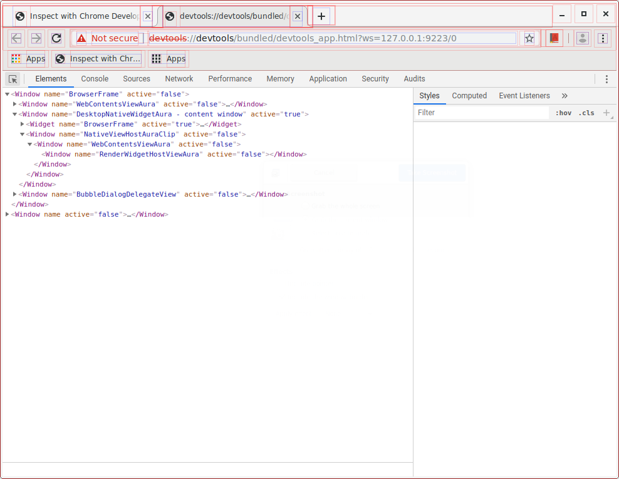
Task: Add new style rule with plus icon
Action: pyautogui.click(x=606, y=113)
